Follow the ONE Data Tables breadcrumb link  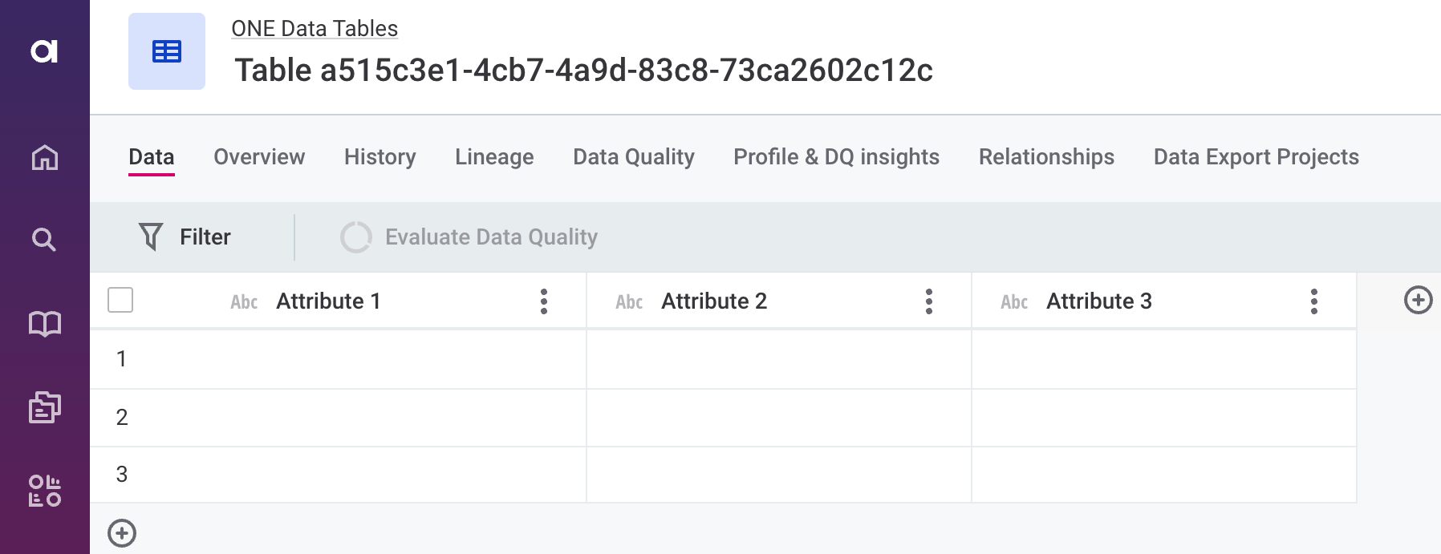315,29
